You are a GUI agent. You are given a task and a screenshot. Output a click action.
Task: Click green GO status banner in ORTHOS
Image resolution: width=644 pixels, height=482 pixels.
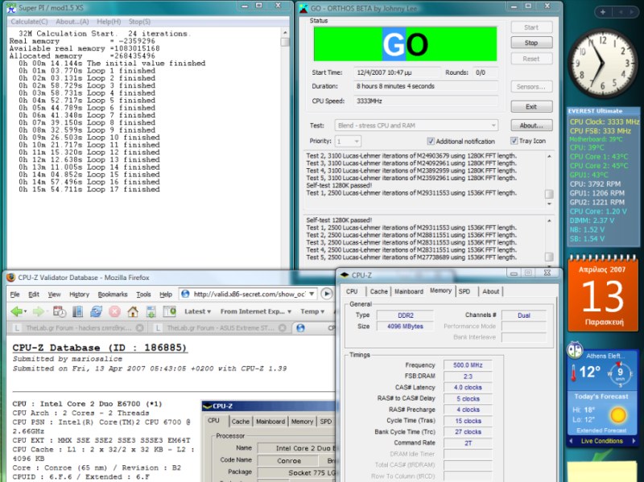[x=405, y=44]
